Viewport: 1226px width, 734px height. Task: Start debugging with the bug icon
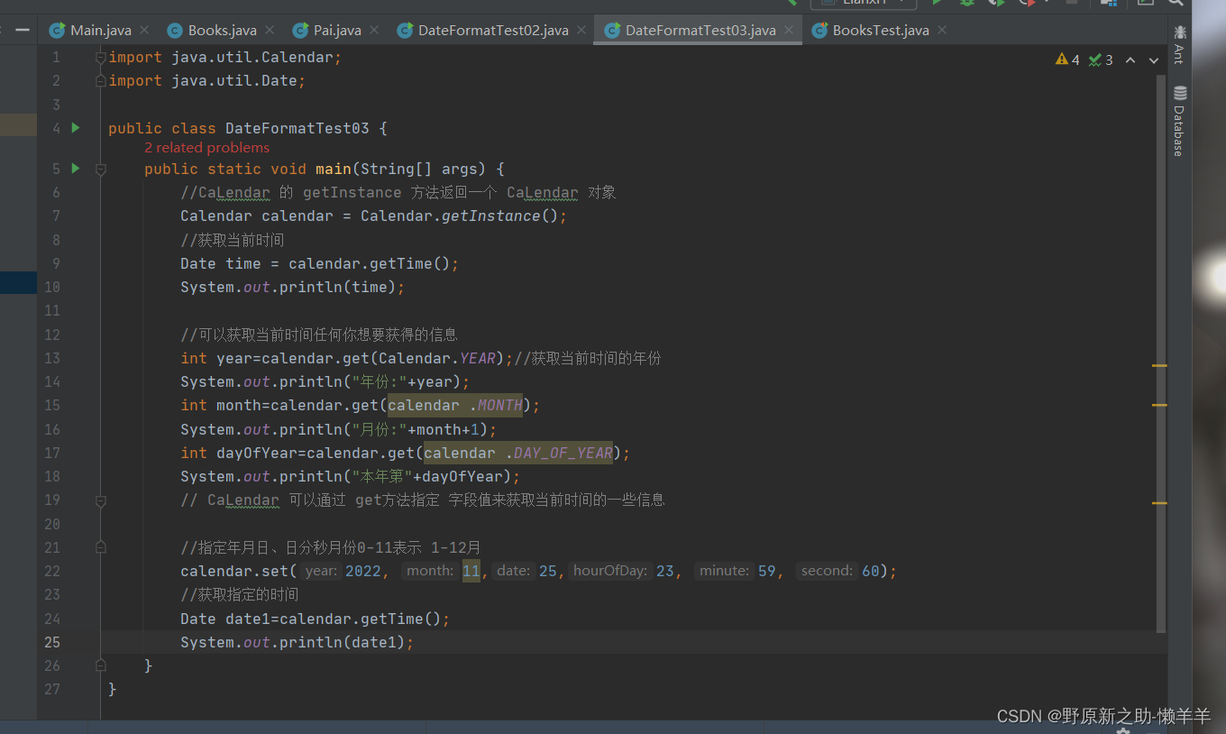[967, 5]
